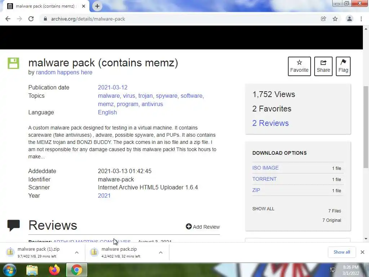Click the memz topic link
This screenshot has height=277, width=369.
click(106, 104)
